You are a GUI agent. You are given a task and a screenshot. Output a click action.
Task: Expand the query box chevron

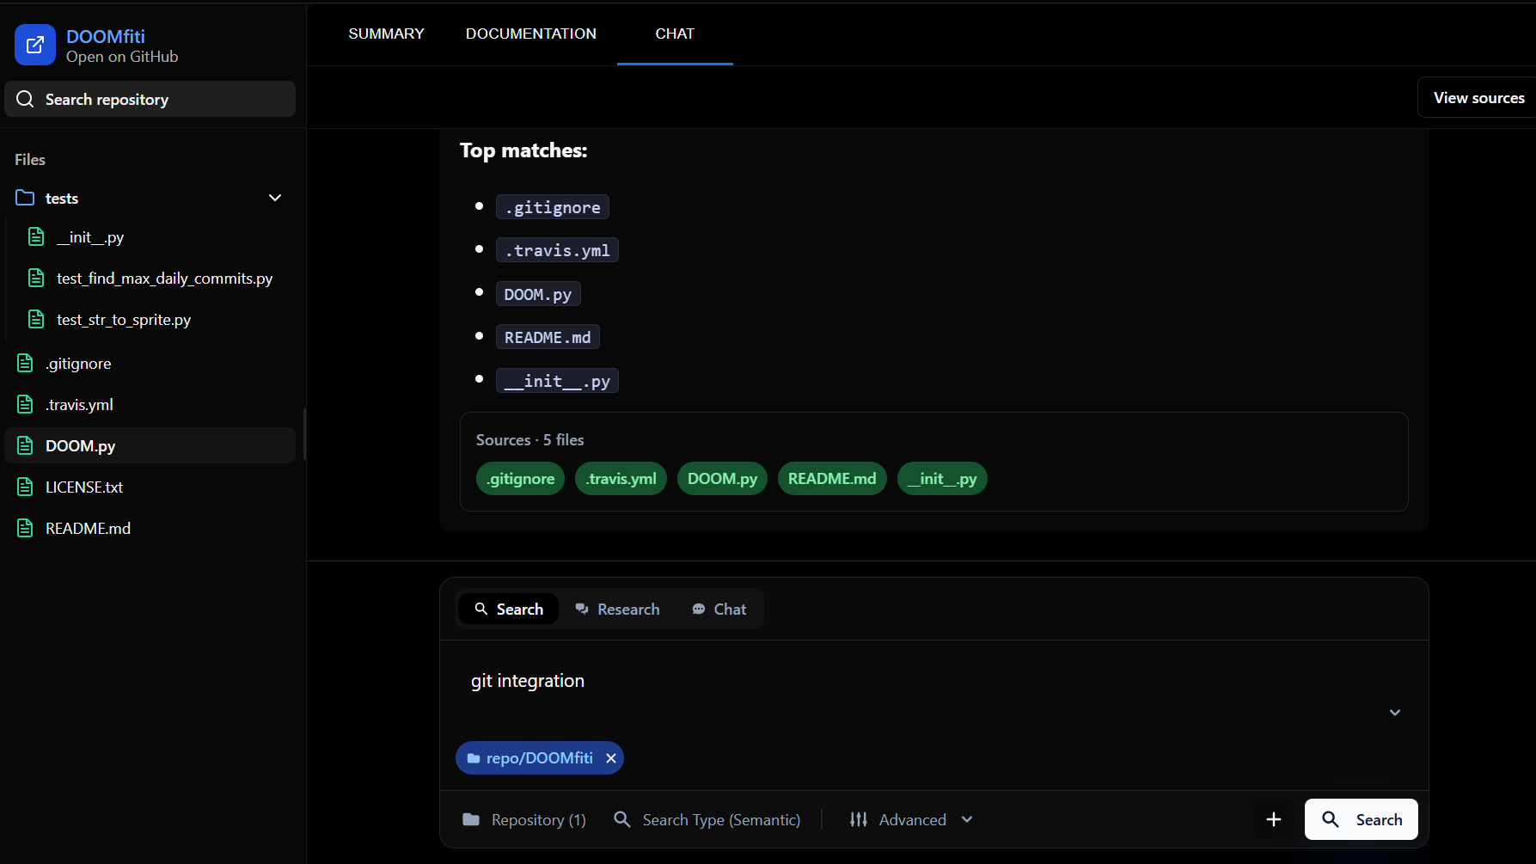(x=1395, y=713)
